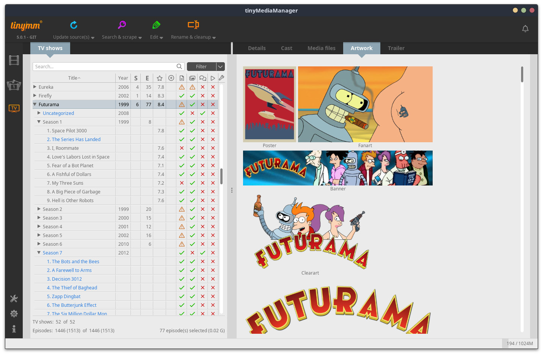
Task: Click the info icon in sidebar
Action: coord(14,329)
